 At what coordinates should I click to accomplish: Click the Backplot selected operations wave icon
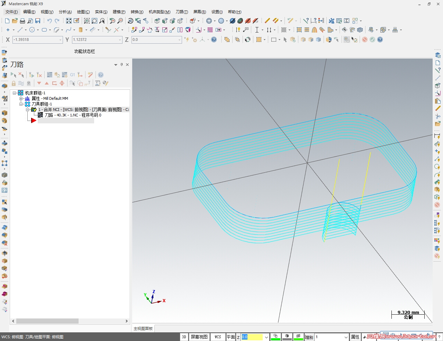pyautogui.click(x=49, y=75)
